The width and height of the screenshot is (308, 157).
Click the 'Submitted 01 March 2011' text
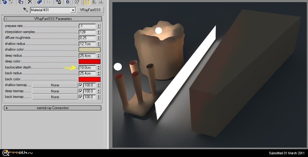click(287, 153)
